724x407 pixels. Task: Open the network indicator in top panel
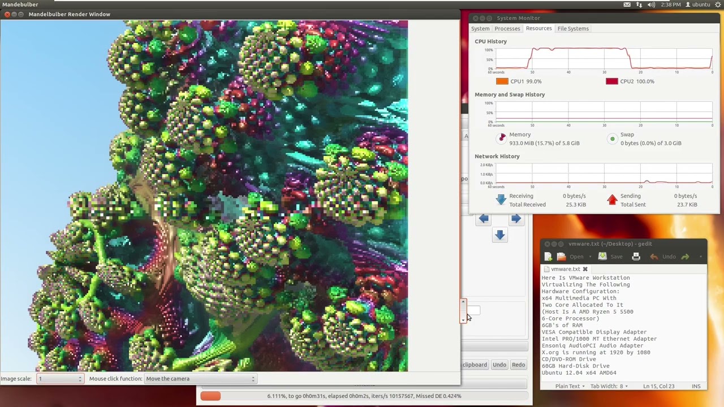tap(639, 5)
